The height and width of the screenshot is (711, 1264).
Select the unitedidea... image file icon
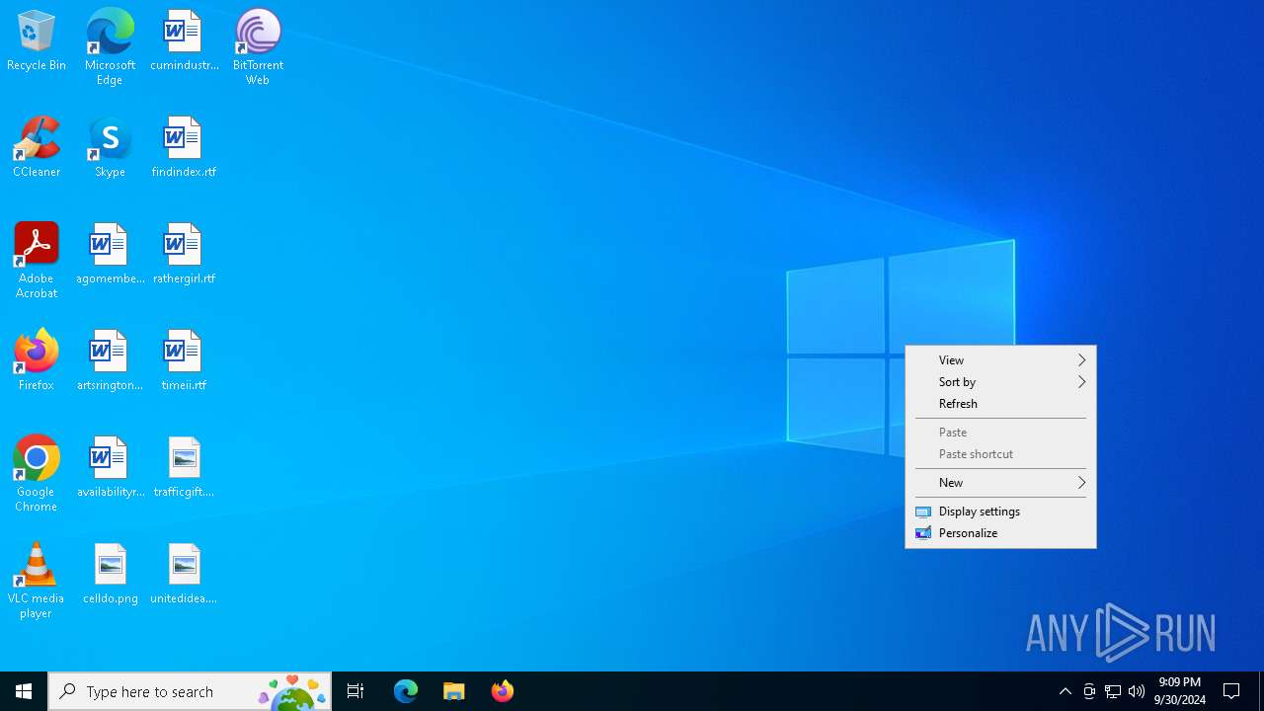coord(184,575)
